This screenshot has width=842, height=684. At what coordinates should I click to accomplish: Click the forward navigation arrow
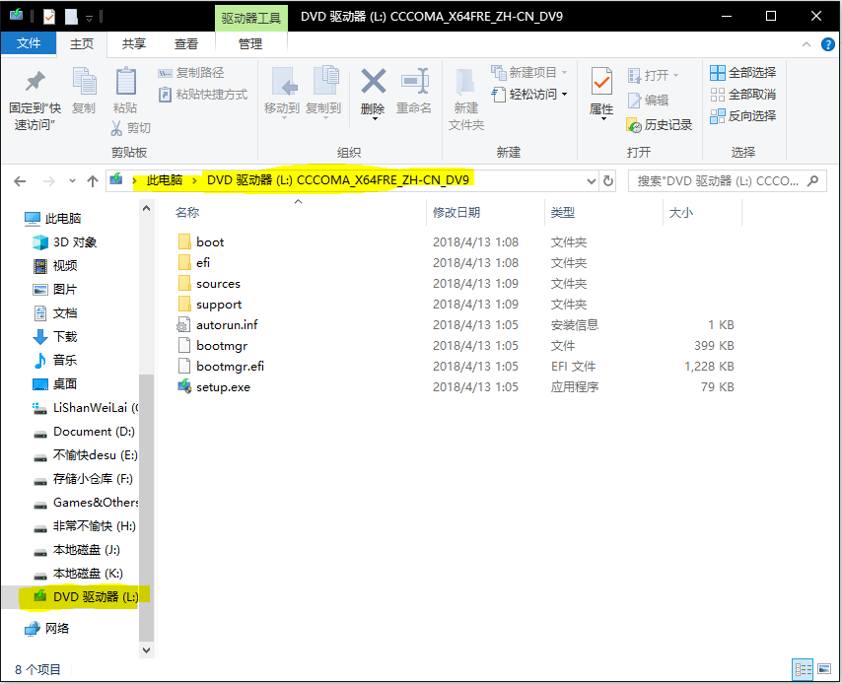pyautogui.click(x=49, y=181)
